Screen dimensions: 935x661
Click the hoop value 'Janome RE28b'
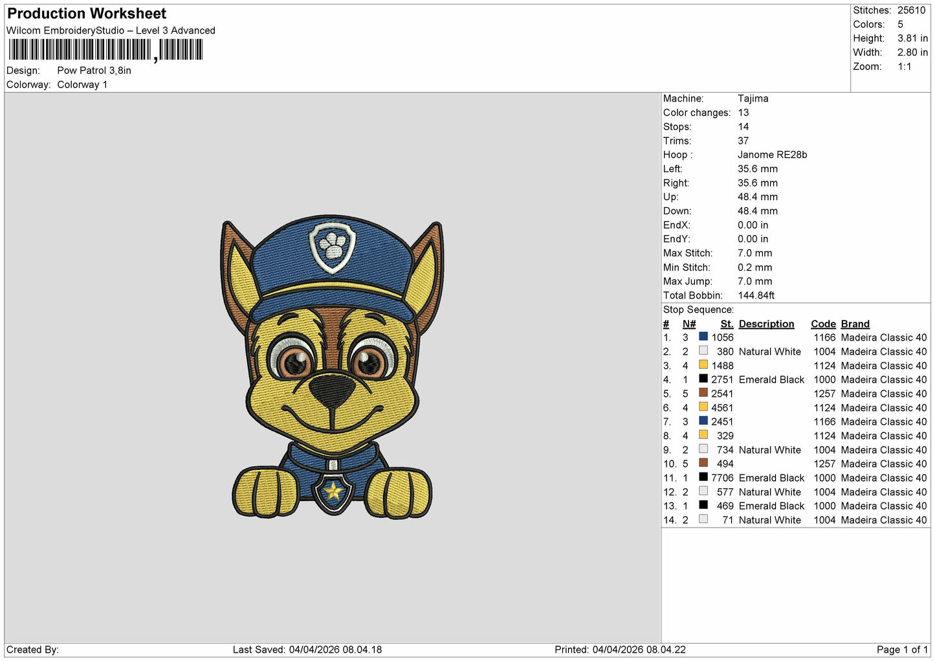(x=772, y=155)
